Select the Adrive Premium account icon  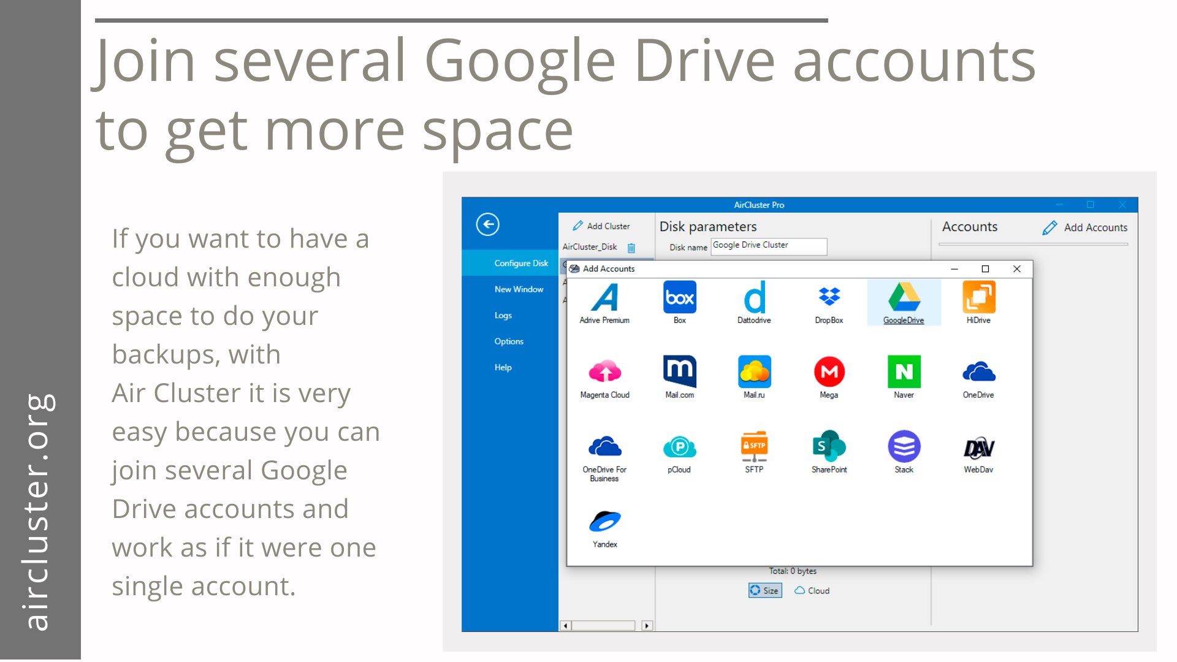tap(604, 303)
